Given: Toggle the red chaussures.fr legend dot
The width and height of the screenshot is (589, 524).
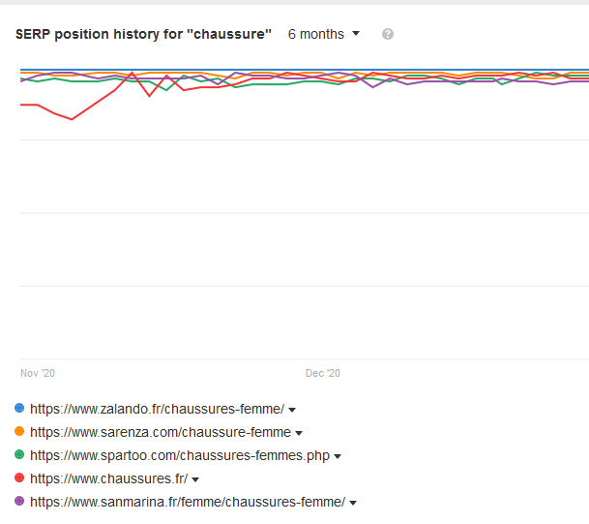Looking at the screenshot, I should pos(20,478).
